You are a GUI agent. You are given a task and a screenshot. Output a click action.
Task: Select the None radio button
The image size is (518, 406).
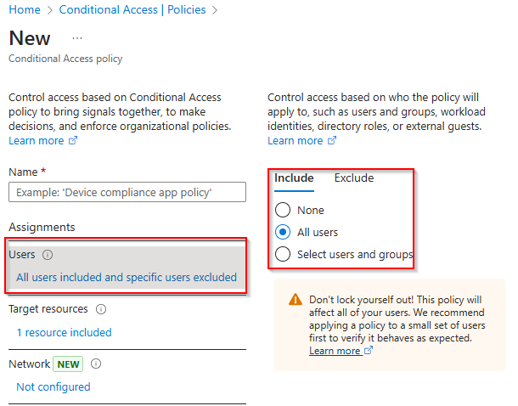coord(283,211)
